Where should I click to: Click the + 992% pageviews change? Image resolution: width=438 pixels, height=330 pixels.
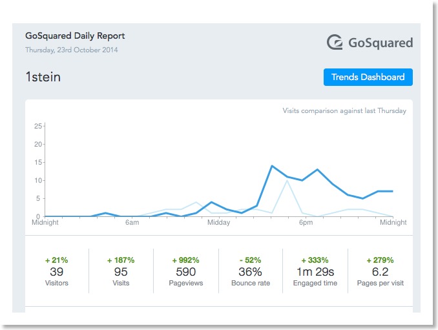coord(186,260)
